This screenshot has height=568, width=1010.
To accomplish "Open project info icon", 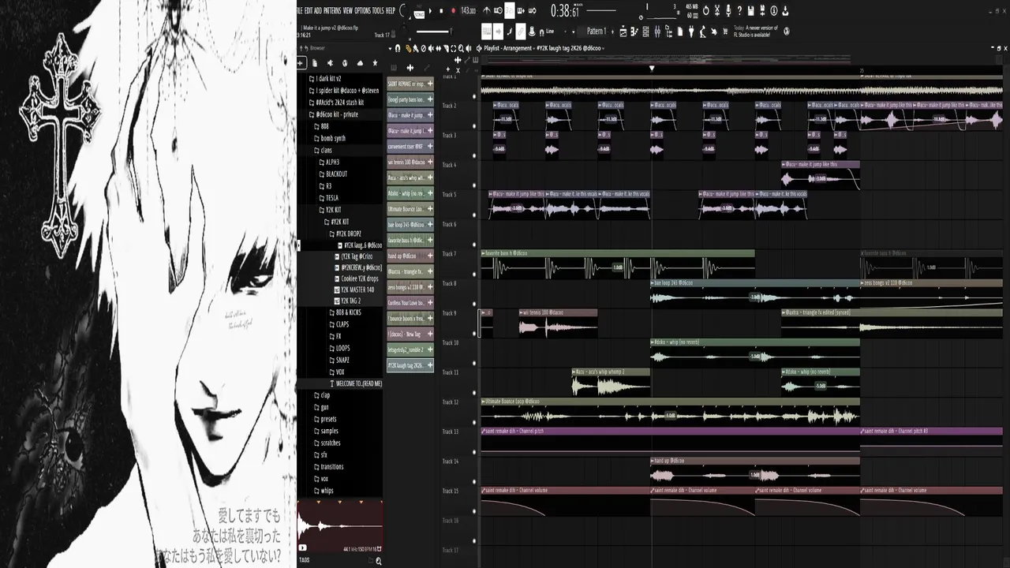I will click(774, 10).
